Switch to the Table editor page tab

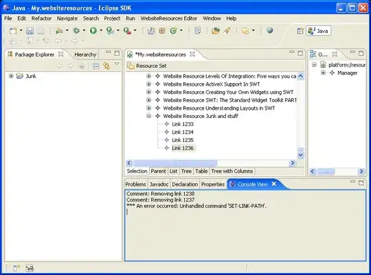click(201, 171)
